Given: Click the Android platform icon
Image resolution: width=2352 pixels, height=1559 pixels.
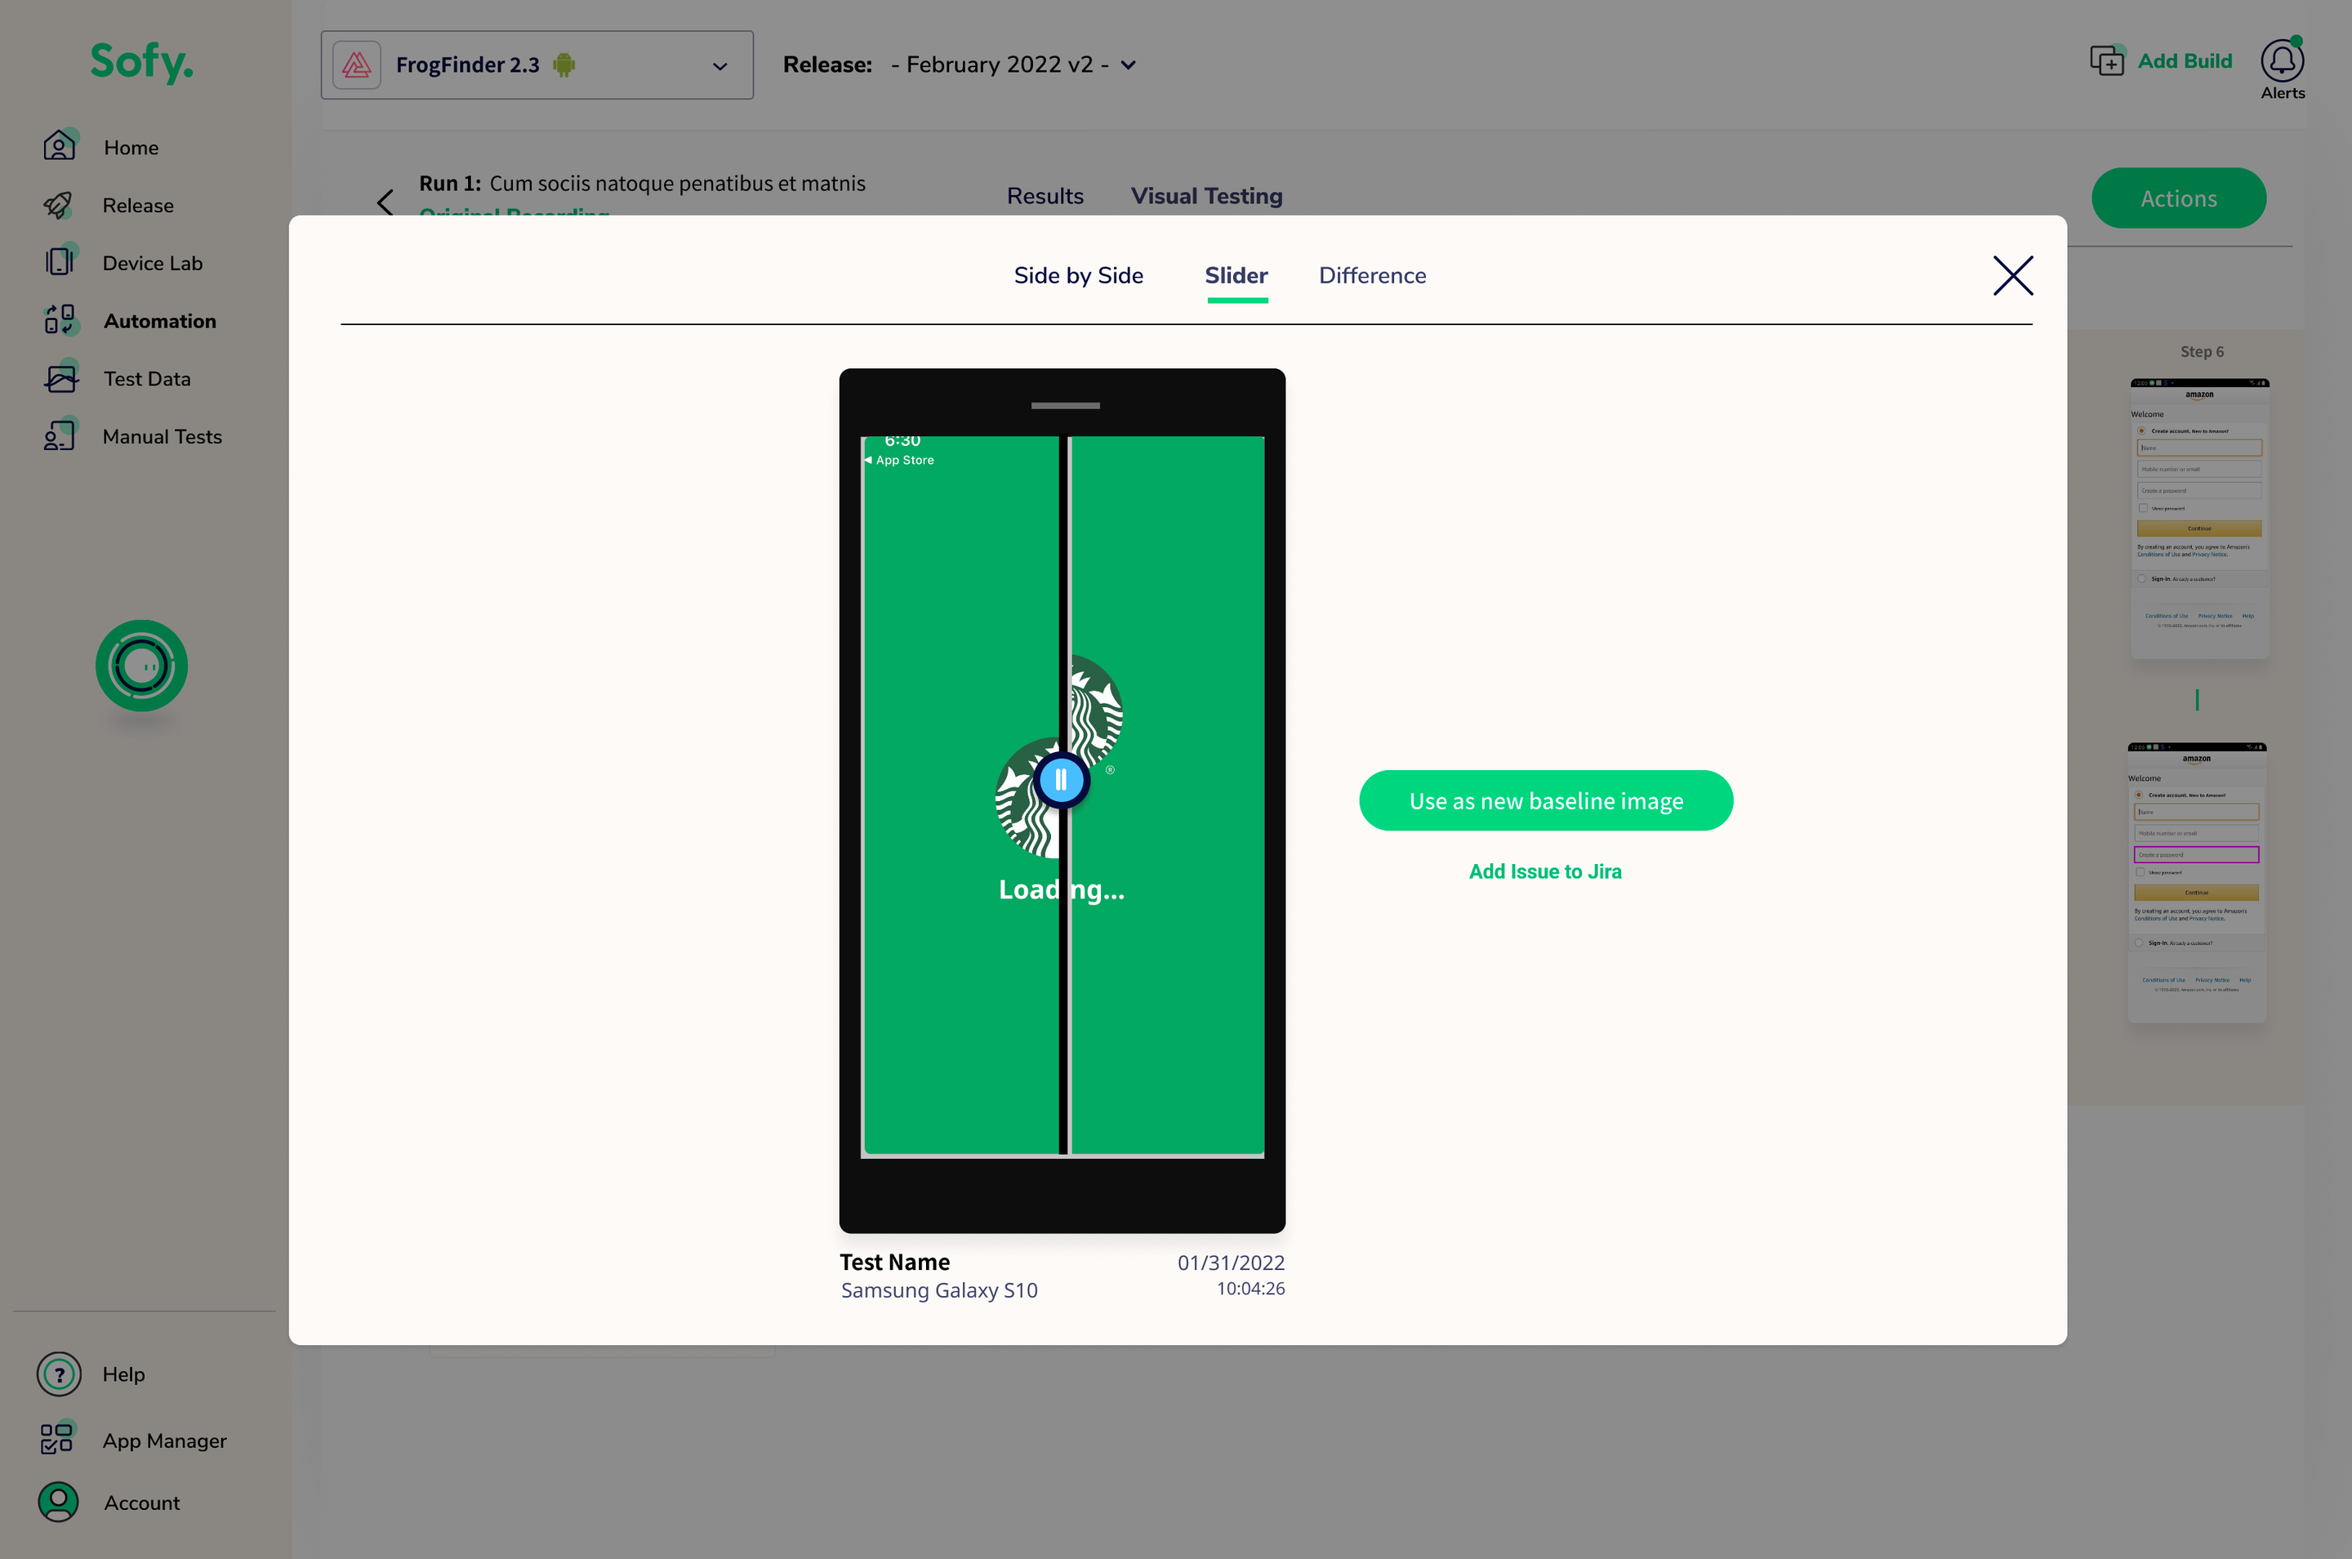Looking at the screenshot, I should click(x=564, y=65).
